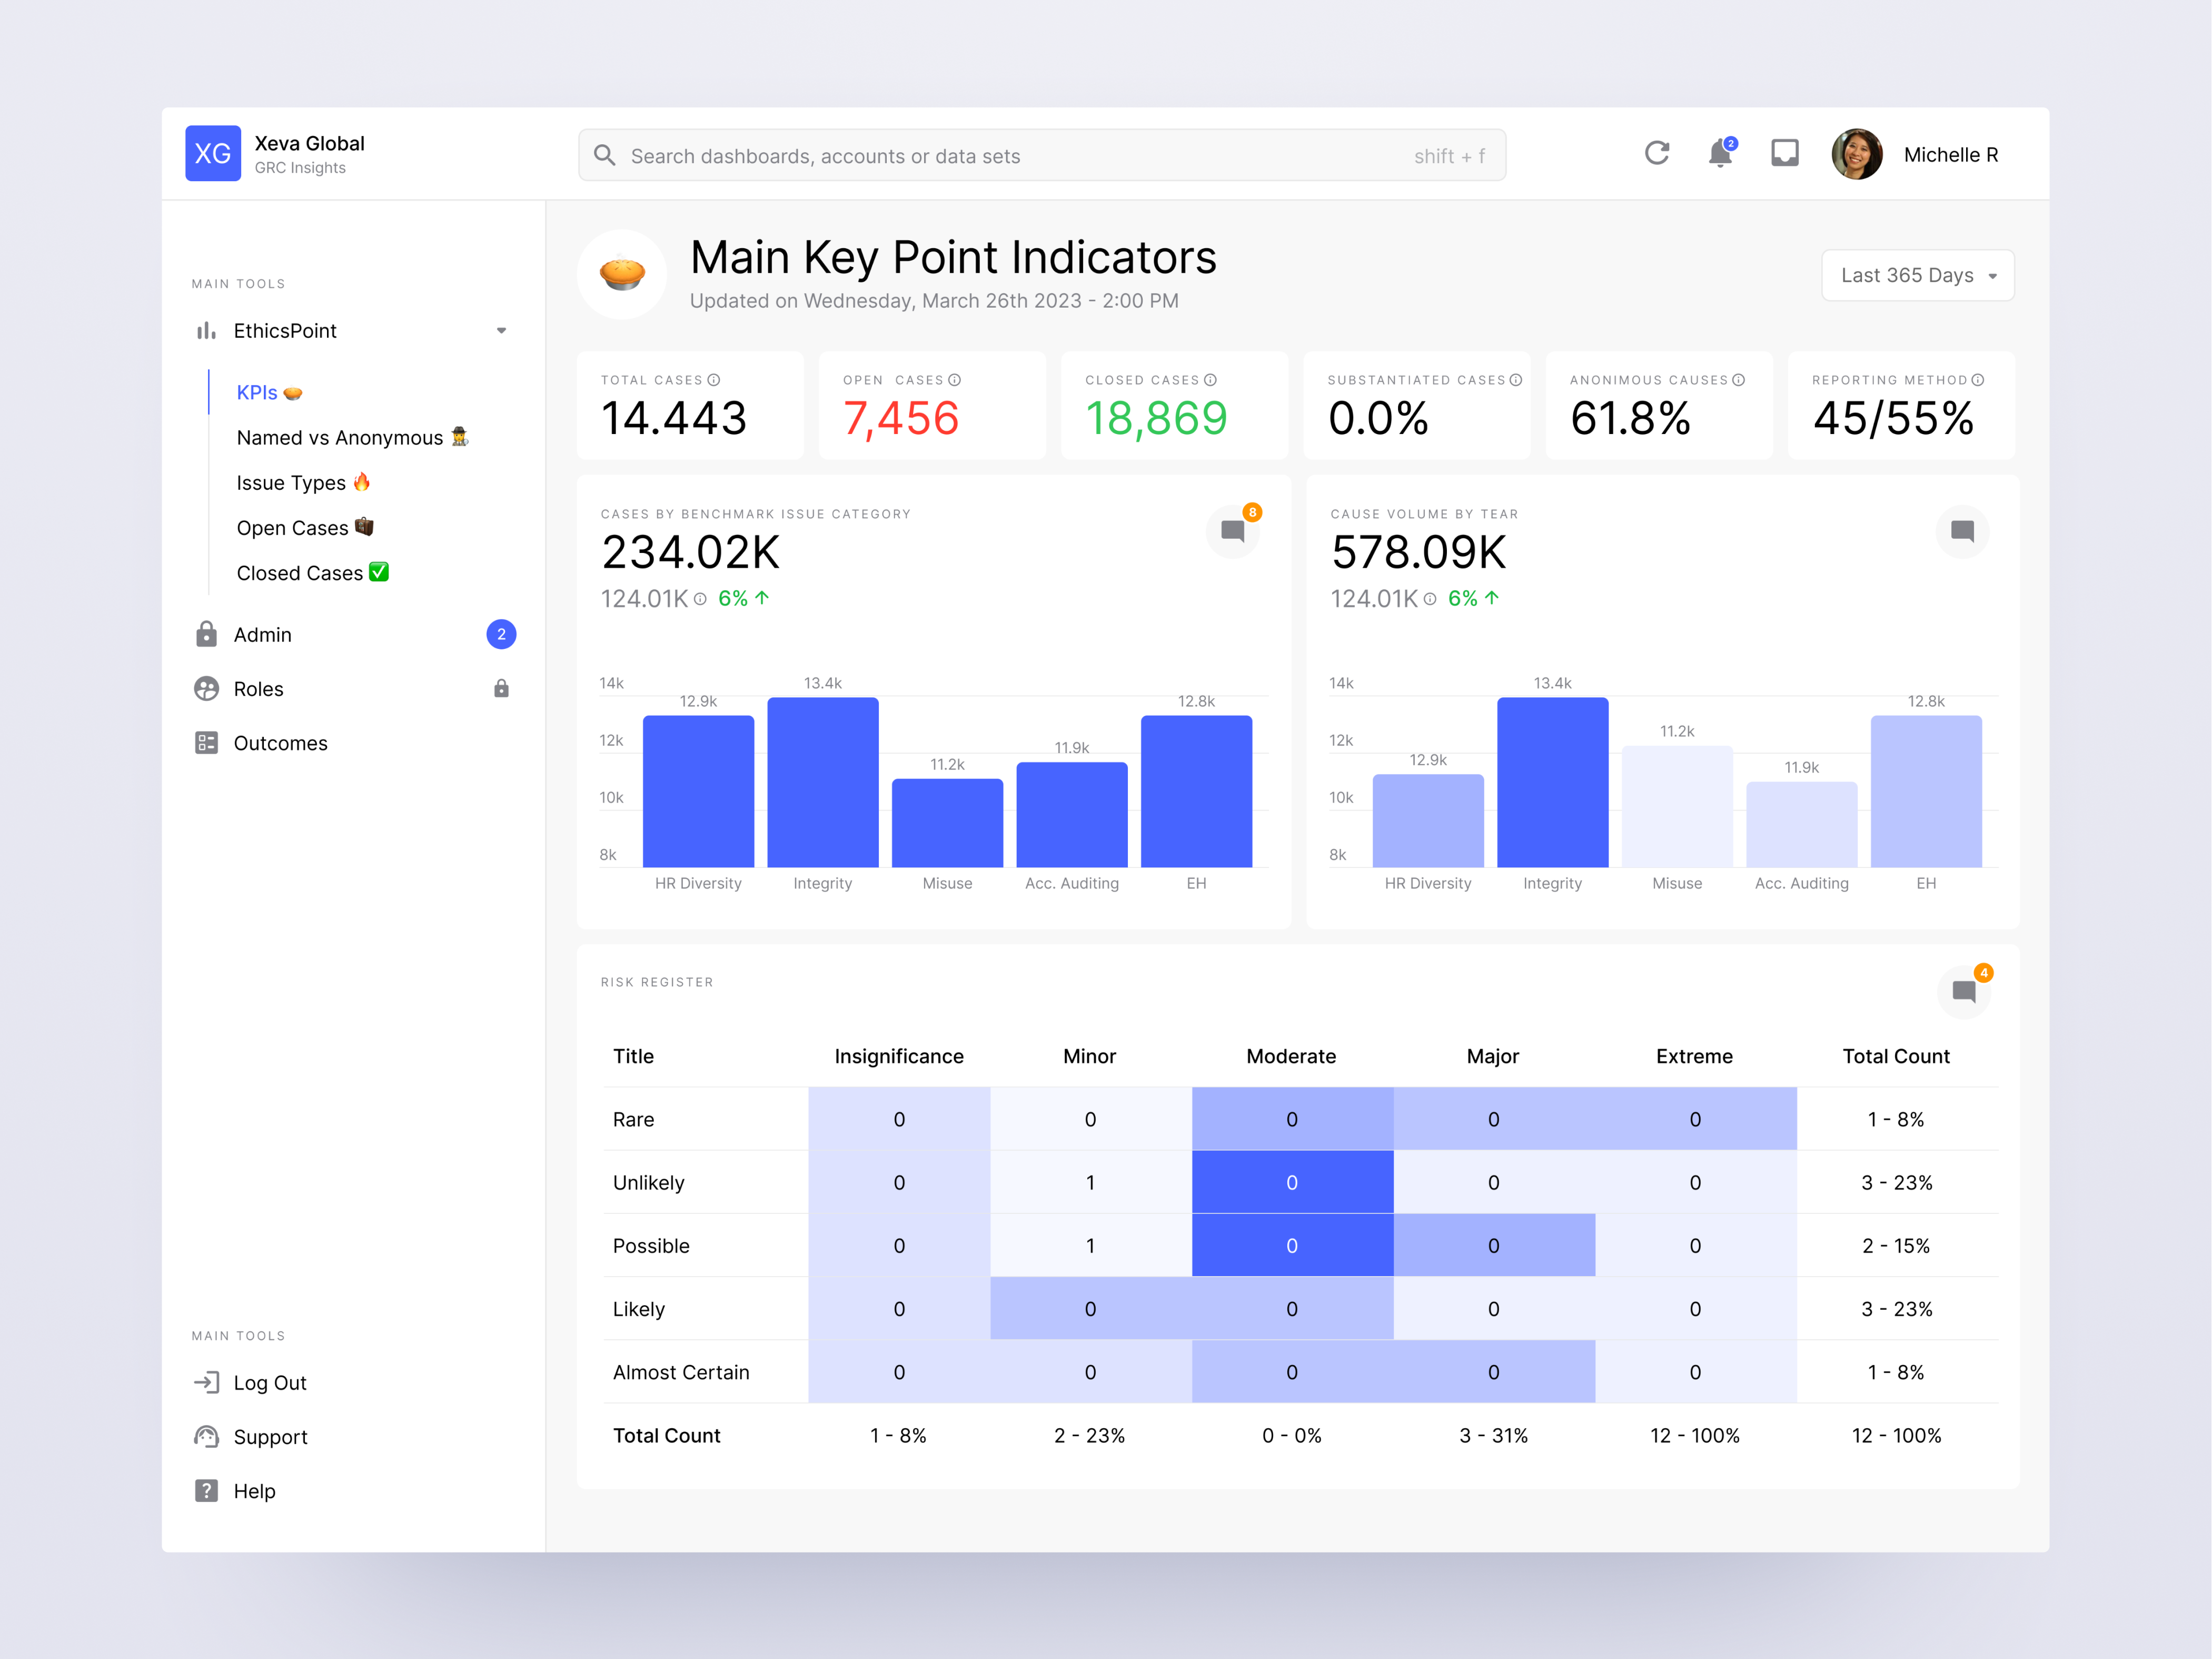Click the pie dashboard emblem
This screenshot has width=2212, height=1659.
click(x=622, y=274)
